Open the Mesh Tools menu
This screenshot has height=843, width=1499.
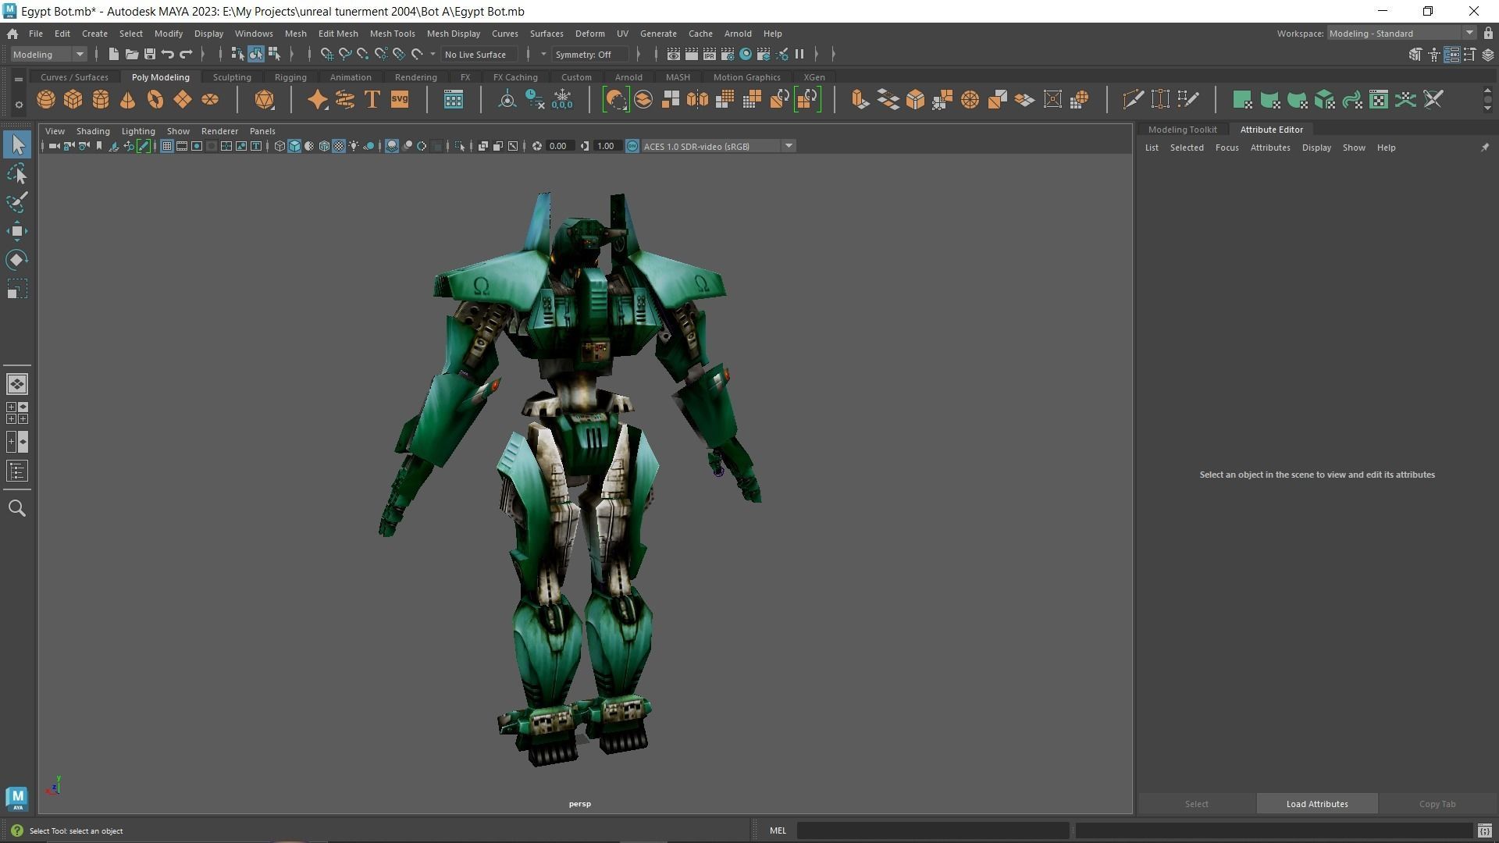(x=392, y=34)
